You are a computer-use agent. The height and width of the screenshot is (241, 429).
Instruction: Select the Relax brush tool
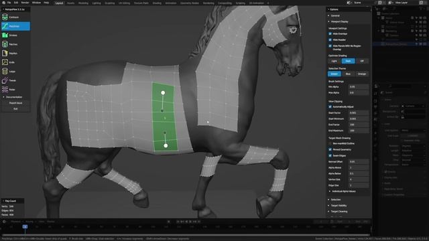pyautogui.click(x=15, y=89)
